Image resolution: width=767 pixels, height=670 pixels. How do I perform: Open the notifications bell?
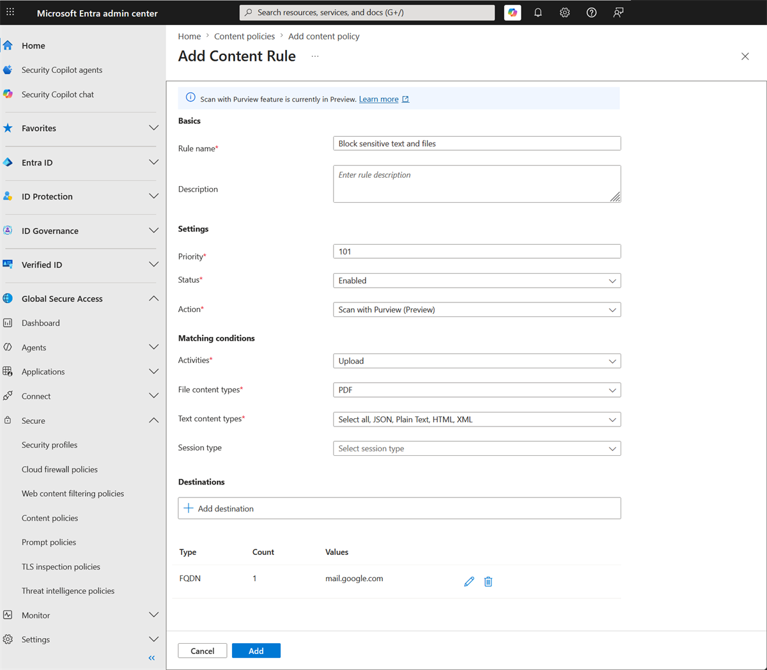coord(538,12)
